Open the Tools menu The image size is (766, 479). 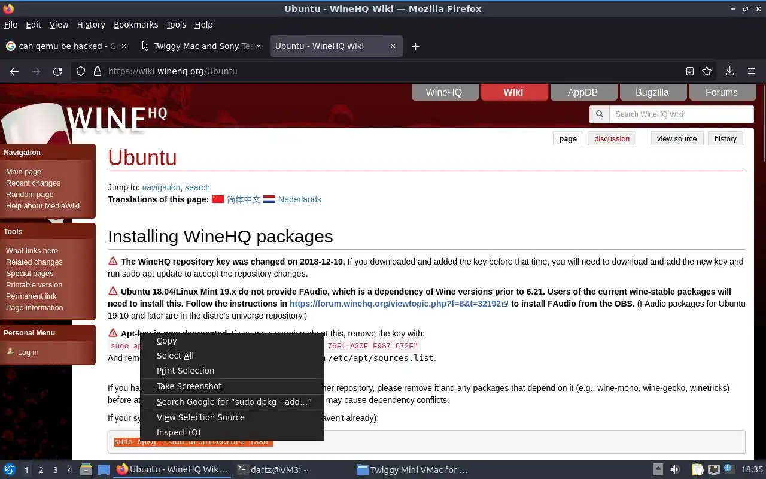tap(177, 25)
